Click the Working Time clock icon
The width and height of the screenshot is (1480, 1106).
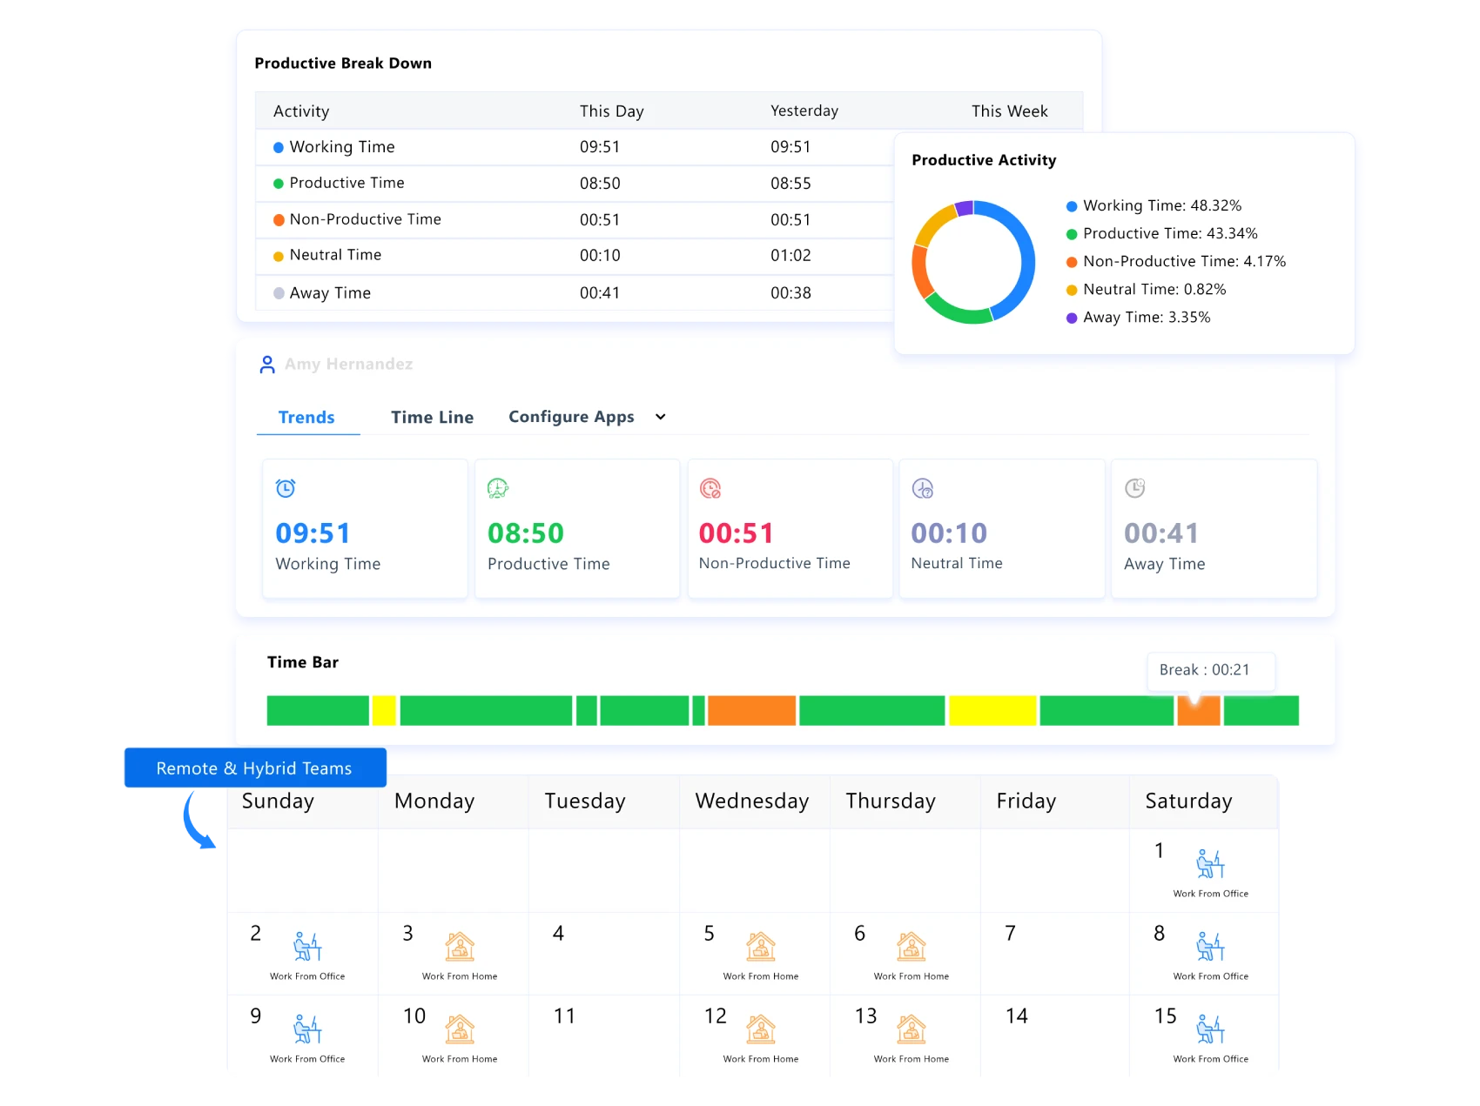[x=286, y=488]
